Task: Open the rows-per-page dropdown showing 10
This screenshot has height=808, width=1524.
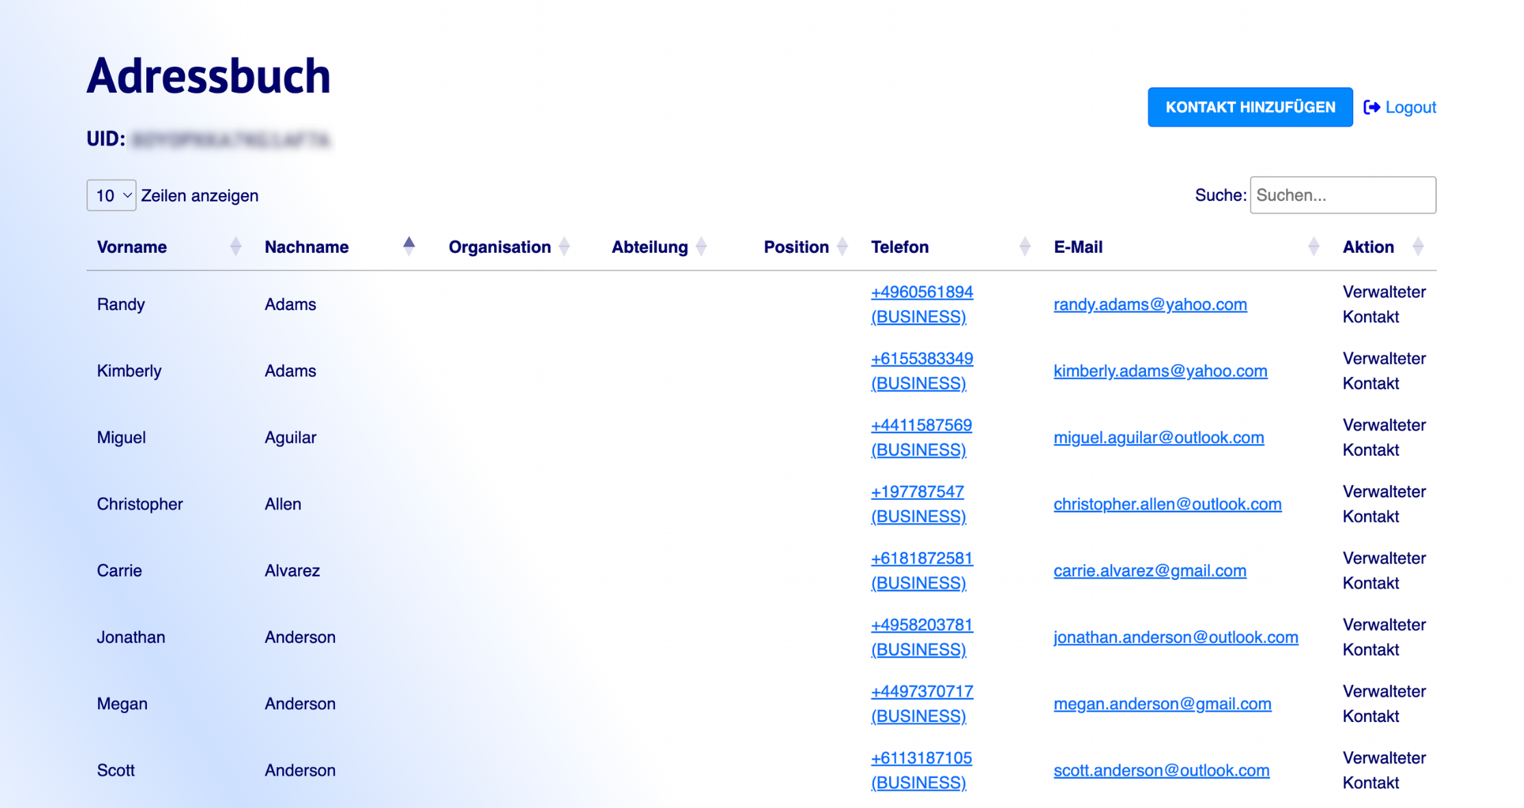Action: (111, 195)
